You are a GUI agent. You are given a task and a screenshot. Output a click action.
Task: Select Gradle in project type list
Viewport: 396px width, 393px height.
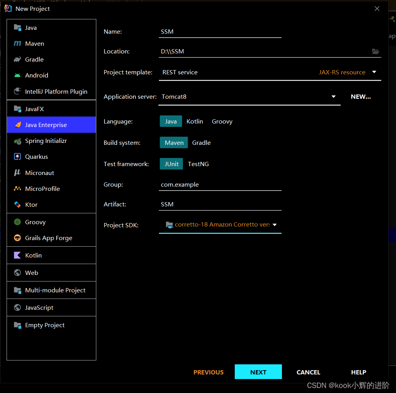tap(51, 59)
